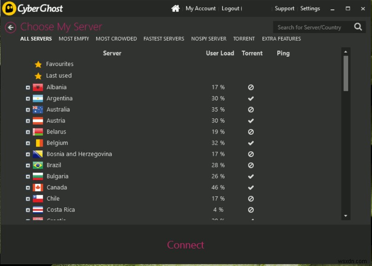This screenshot has width=372, height=266.
Task: Expand the Austria server list
Action: click(x=28, y=121)
